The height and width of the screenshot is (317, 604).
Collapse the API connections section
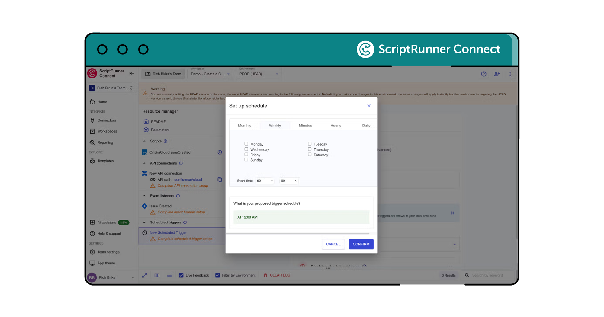click(x=144, y=163)
